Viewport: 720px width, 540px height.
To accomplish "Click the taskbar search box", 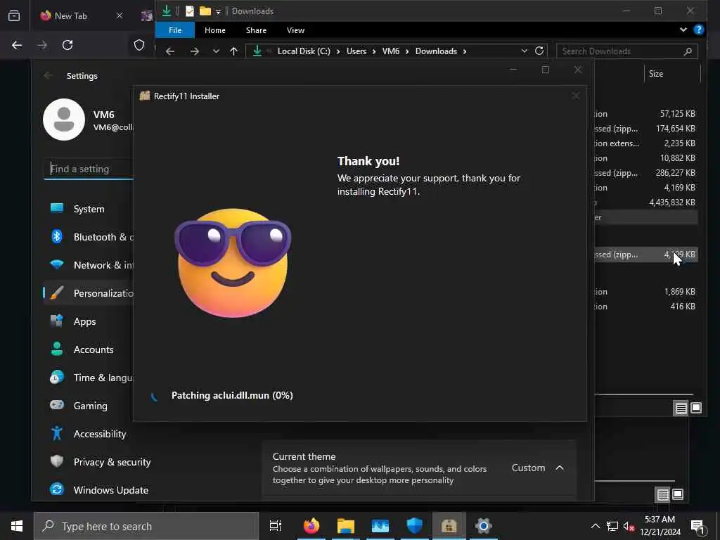I will coord(146,526).
